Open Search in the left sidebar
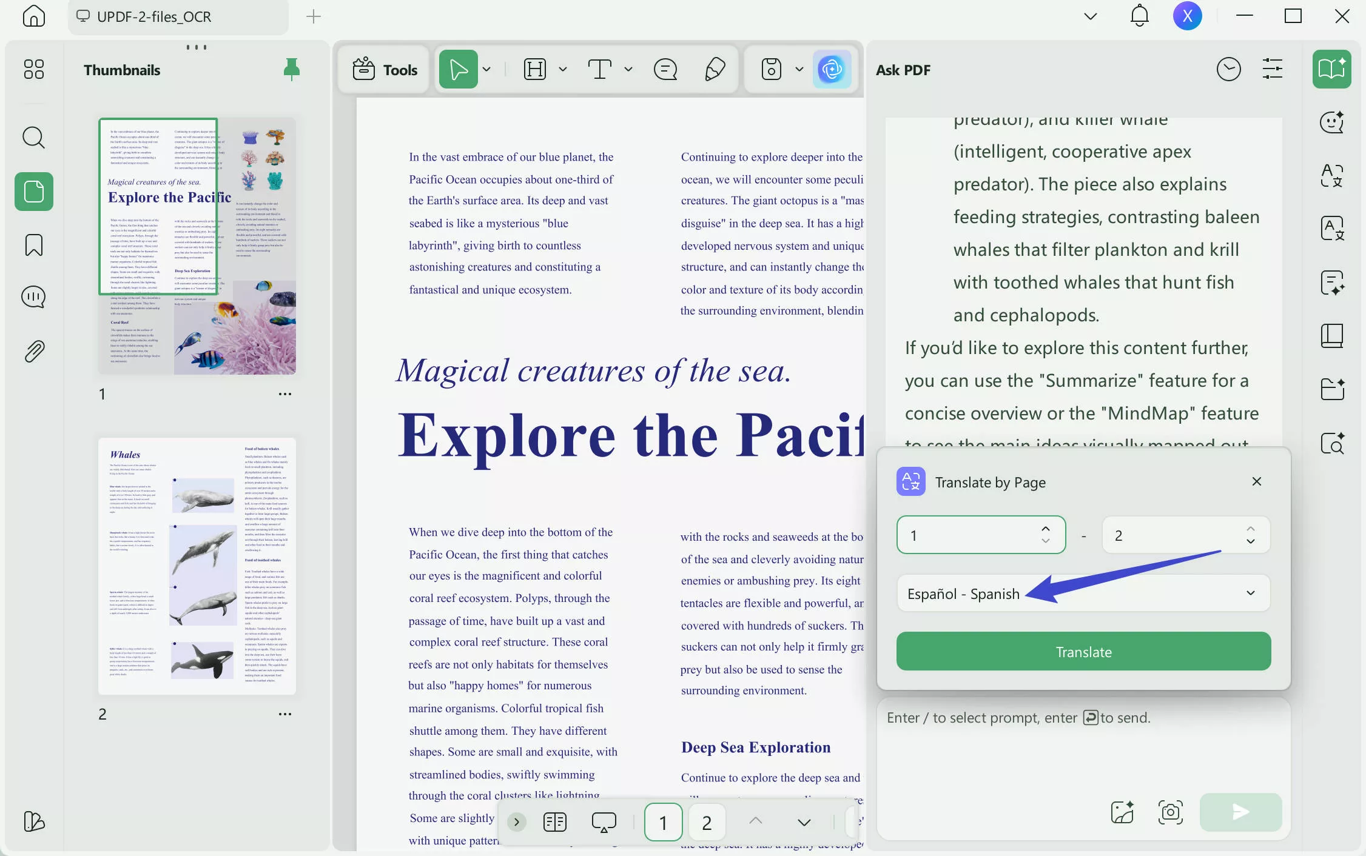The width and height of the screenshot is (1366, 856). pos(33,138)
